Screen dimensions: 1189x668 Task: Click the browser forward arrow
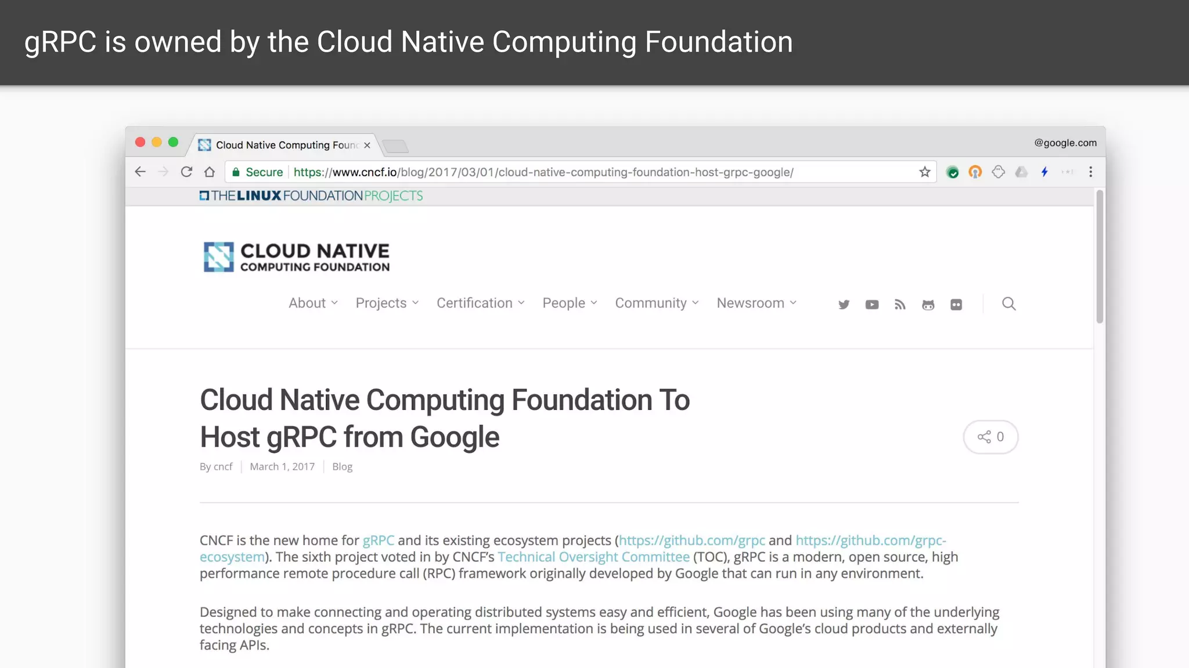pos(163,172)
